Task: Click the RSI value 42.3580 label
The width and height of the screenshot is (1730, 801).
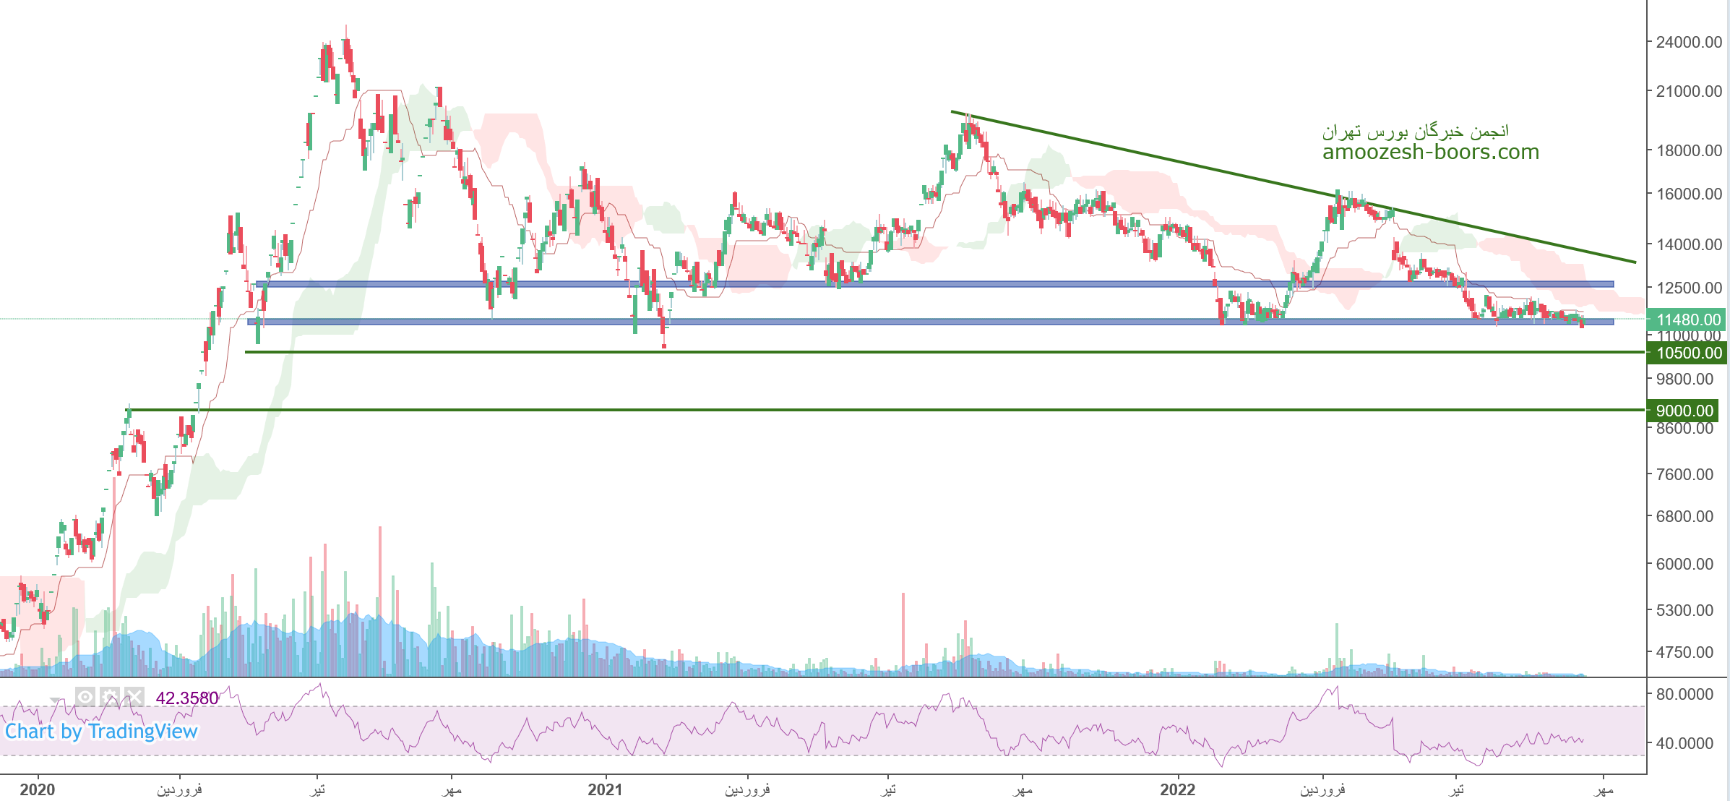Action: [x=186, y=698]
